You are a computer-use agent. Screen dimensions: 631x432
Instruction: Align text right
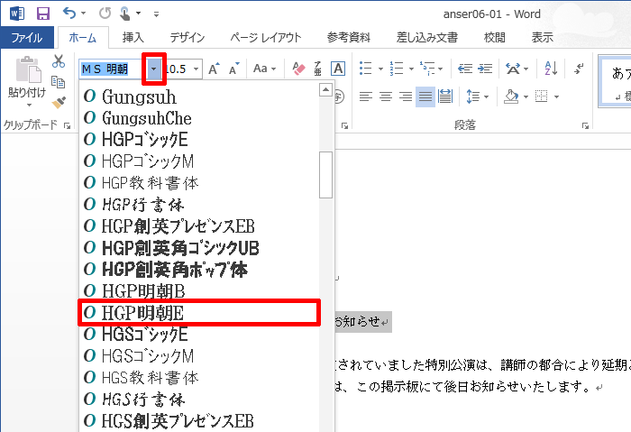pyautogui.click(x=406, y=97)
